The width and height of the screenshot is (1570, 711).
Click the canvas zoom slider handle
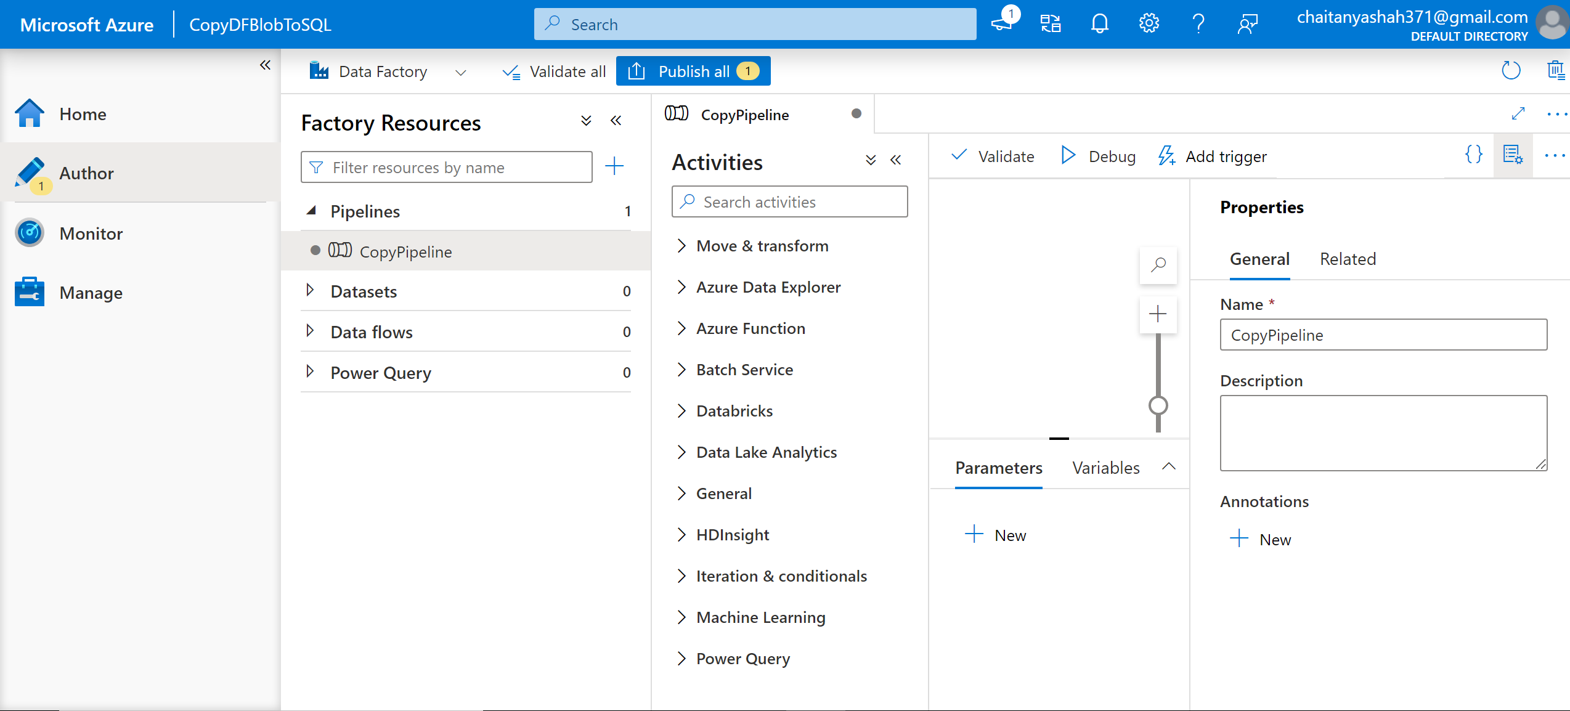(1158, 405)
